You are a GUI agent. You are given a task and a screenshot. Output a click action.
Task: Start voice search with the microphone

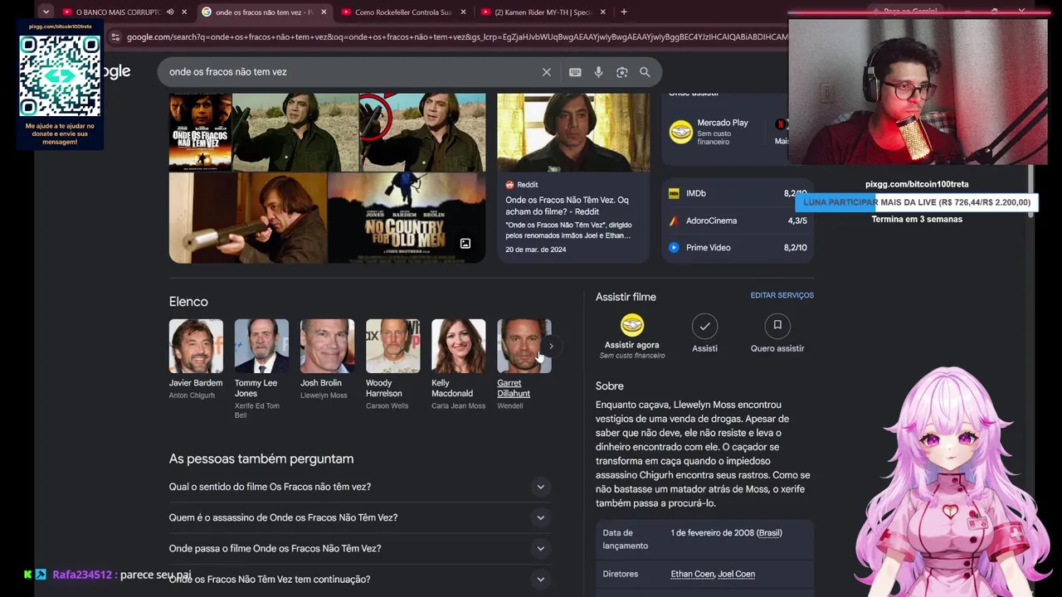[598, 72]
